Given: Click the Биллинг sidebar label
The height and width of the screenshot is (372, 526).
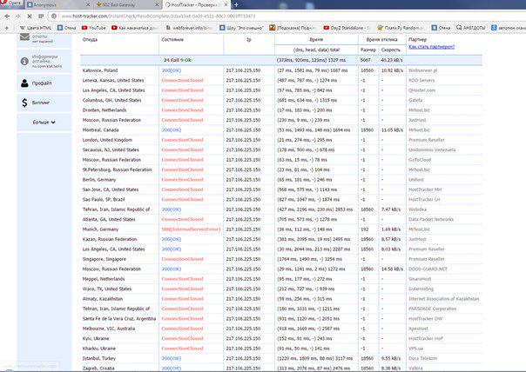Looking at the screenshot, I should coord(41,103).
